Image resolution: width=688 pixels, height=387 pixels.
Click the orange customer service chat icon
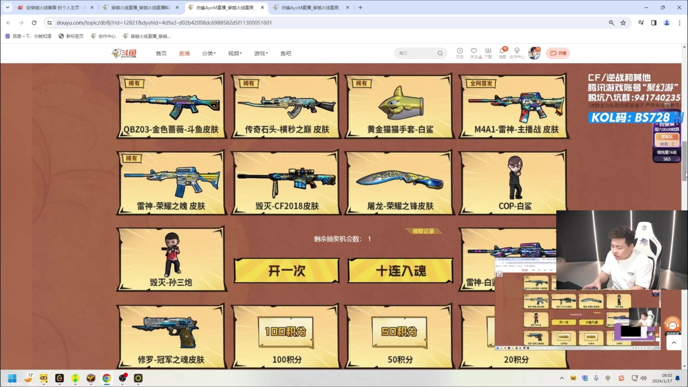pos(672,325)
